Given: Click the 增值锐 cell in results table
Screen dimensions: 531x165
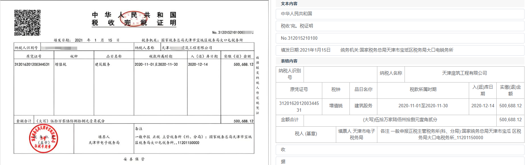Looking at the screenshot, I should (336, 106).
